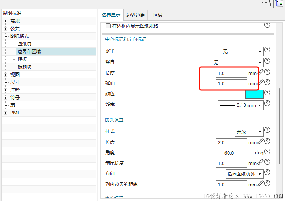Open help icon beside 样式 dropdown

267,130
